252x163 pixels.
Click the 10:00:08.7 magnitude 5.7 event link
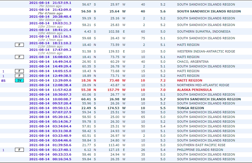[x=50, y=99]
